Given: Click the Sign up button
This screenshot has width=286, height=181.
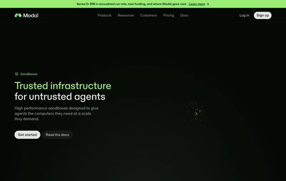Looking at the screenshot, I should [x=262, y=15].
